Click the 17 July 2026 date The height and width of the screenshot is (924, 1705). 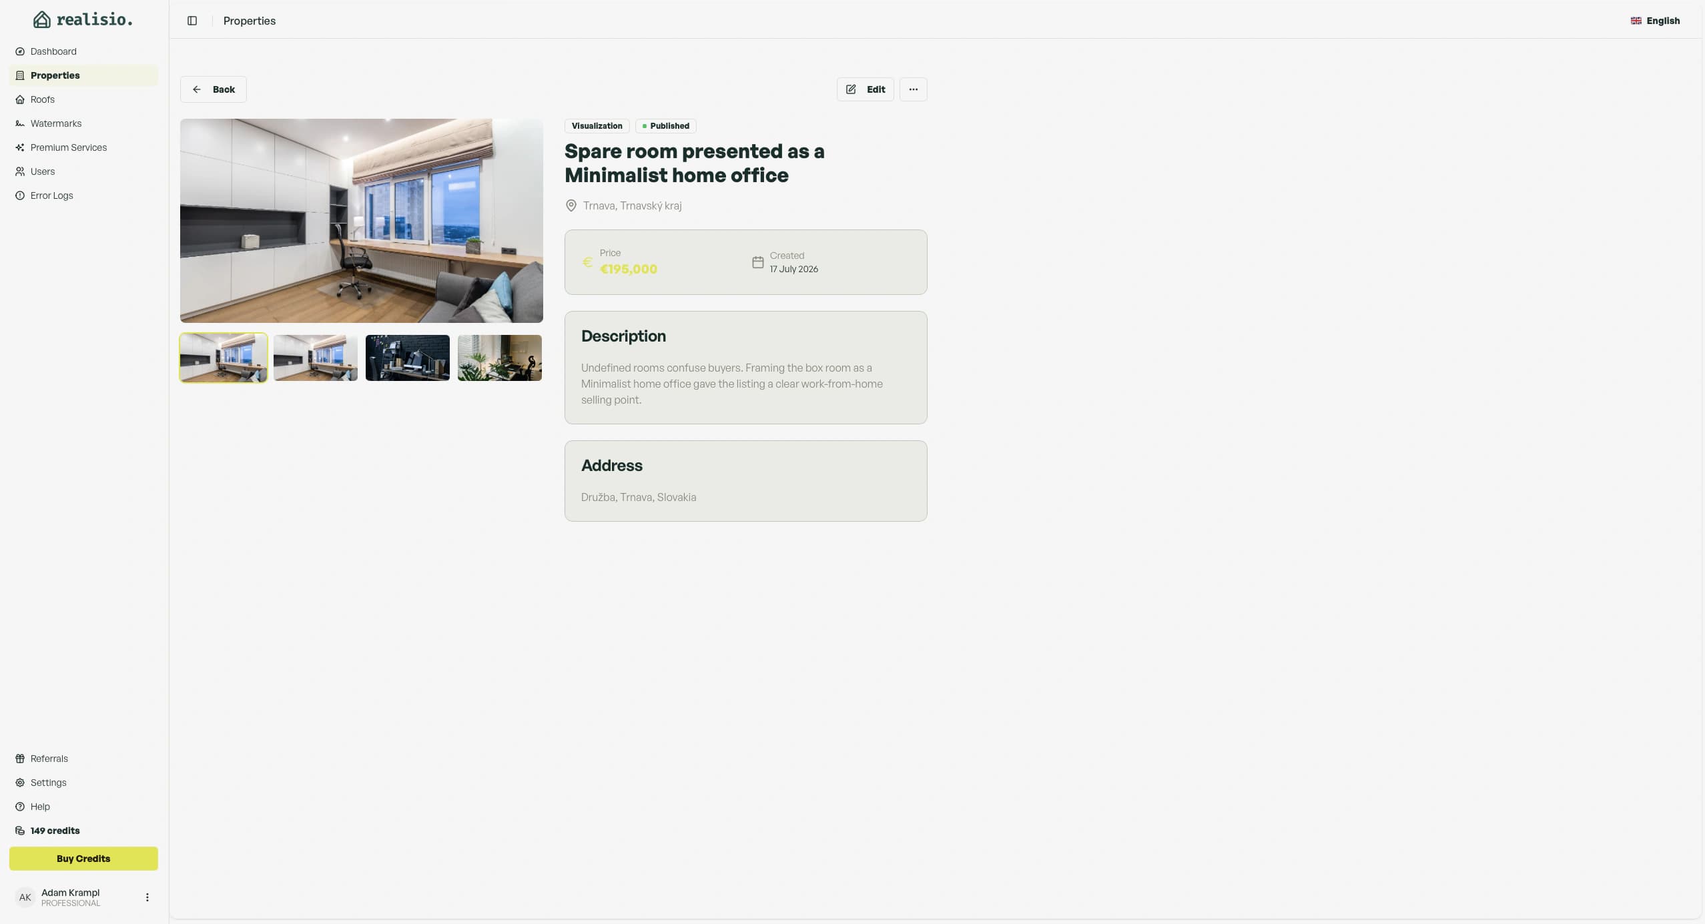pyautogui.click(x=794, y=269)
